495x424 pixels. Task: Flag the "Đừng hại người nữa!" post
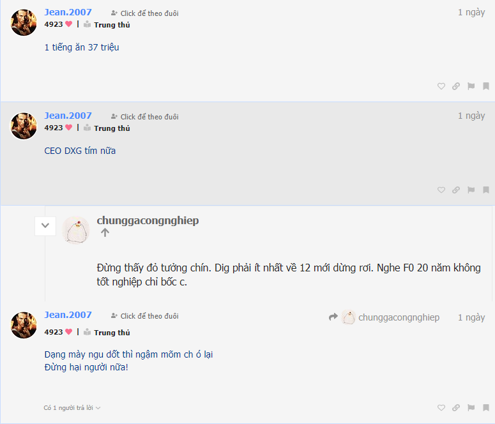(x=471, y=407)
